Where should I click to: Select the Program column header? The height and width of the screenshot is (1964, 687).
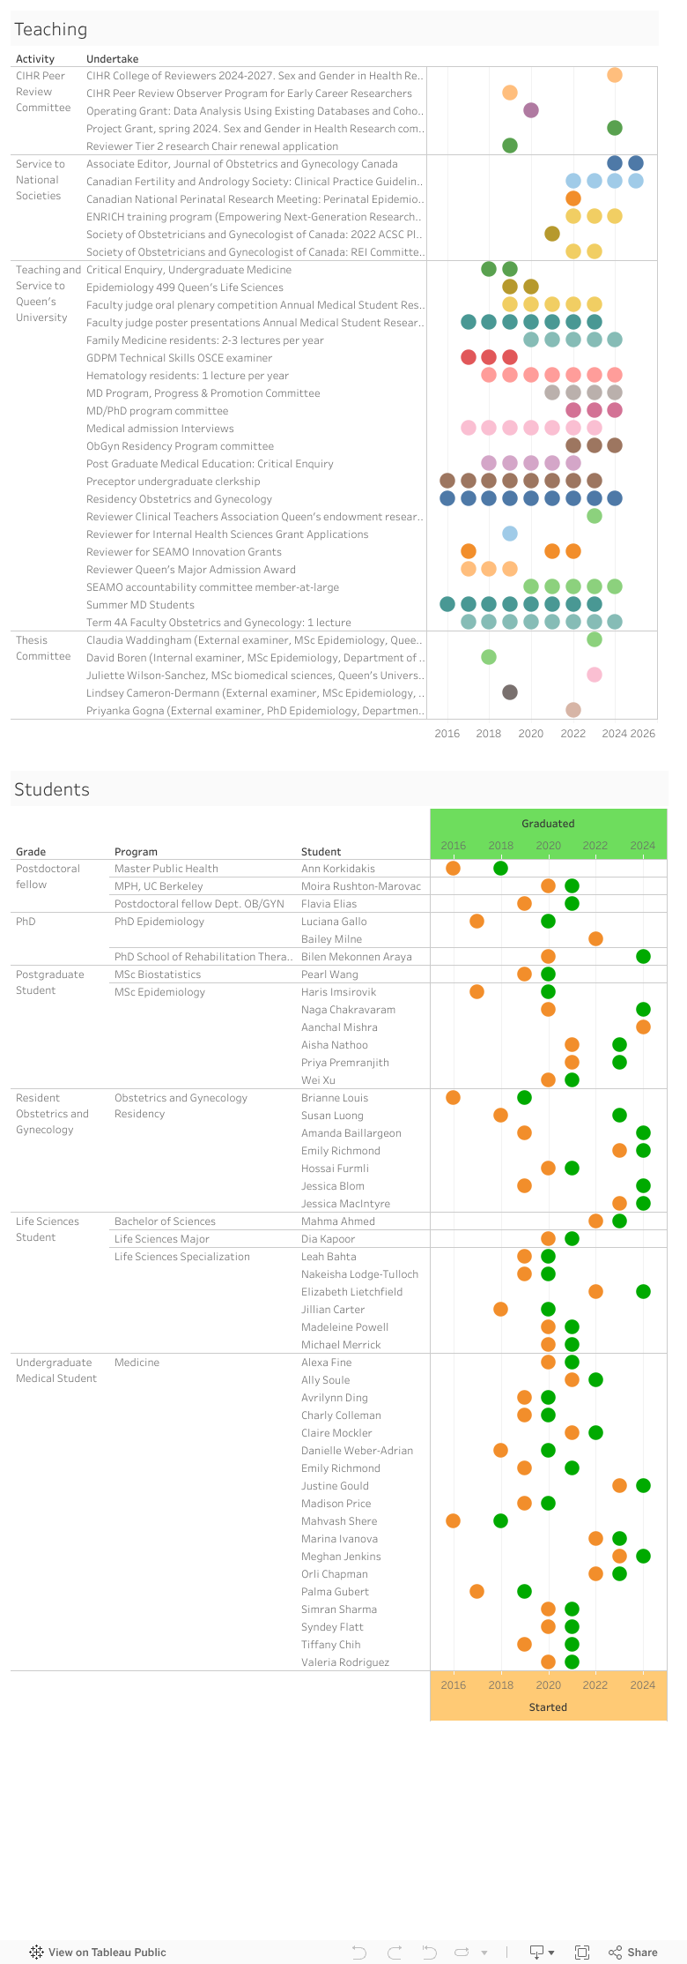pyautogui.click(x=136, y=852)
